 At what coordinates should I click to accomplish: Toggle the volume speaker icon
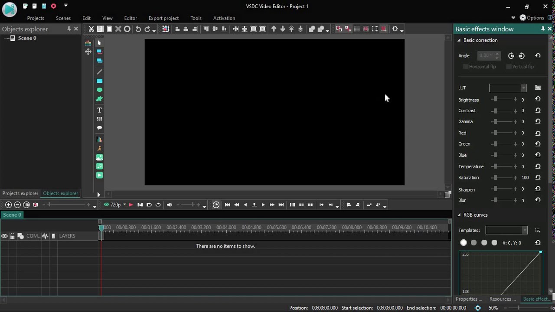click(x=170, y=205)
